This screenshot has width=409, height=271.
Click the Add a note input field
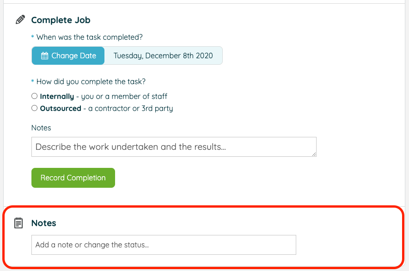click(163, 245)
